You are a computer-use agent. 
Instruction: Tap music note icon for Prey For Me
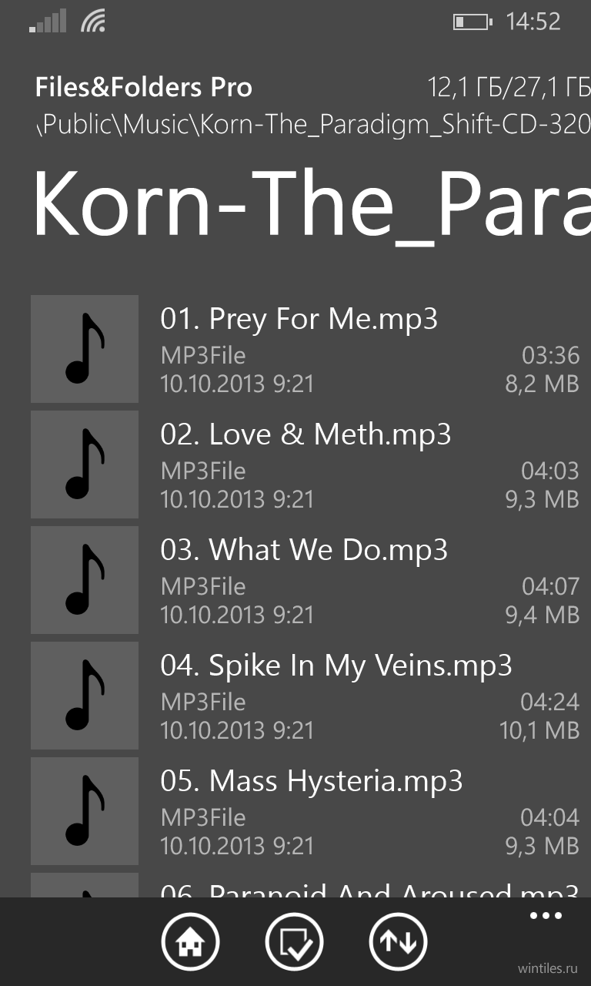pos(85,349)
